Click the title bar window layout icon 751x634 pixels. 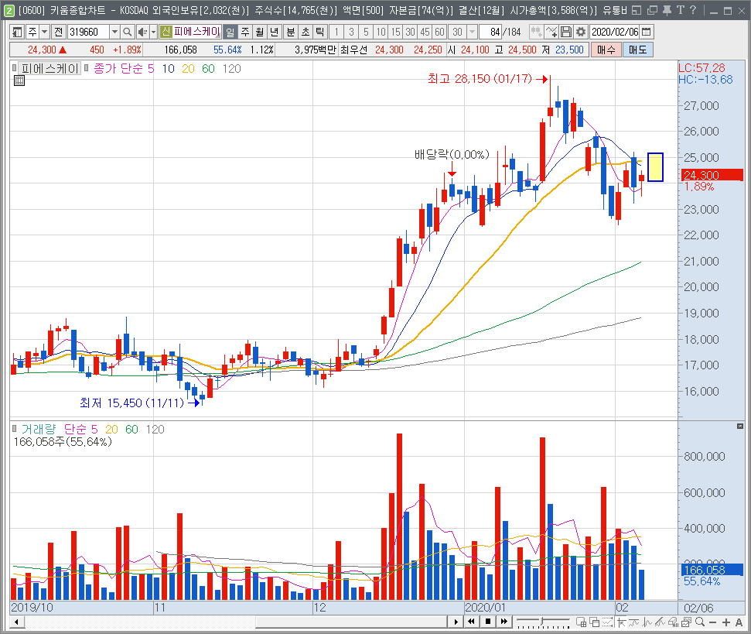point(637,11)
